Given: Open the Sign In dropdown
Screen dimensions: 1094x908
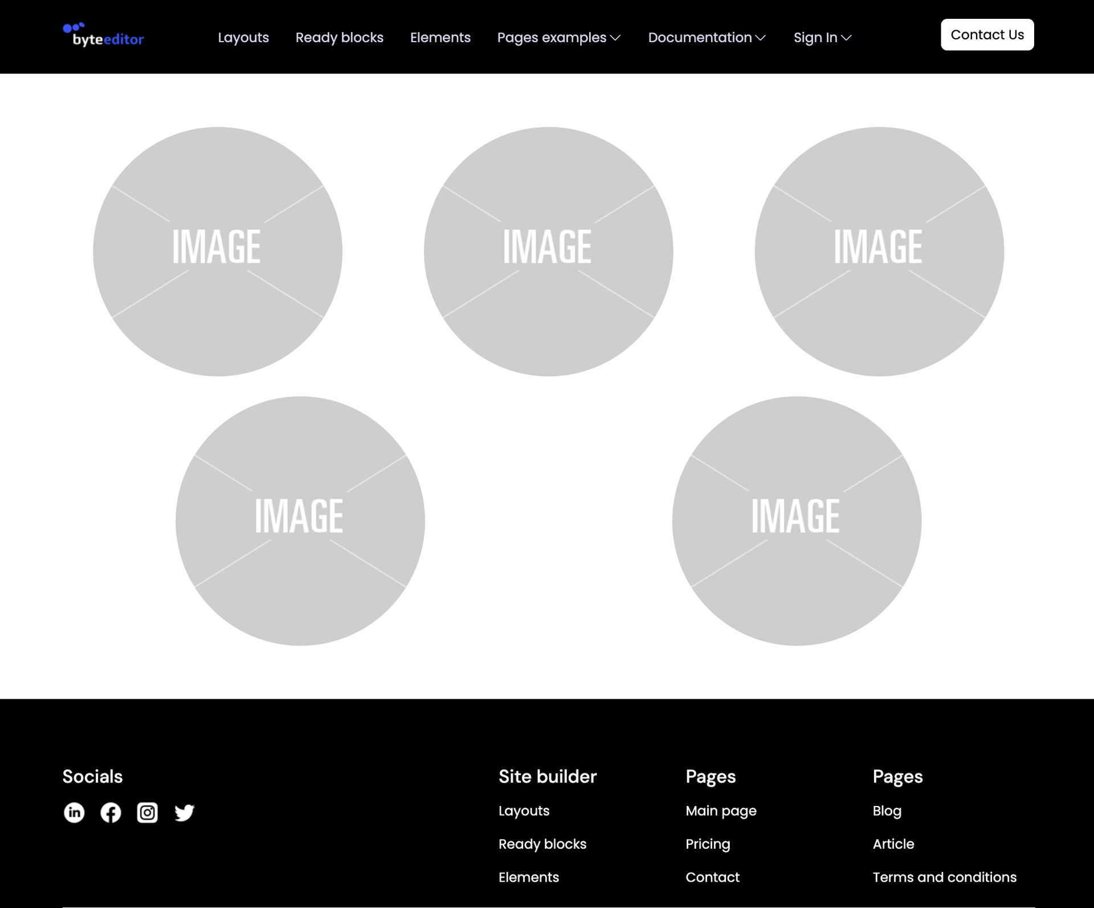Looking at the screenshot, I should (822, 38).
